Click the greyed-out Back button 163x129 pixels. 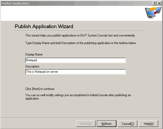pos(86,124)
